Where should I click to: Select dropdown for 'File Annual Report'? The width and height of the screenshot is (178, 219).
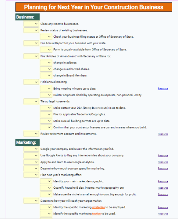click(31, 43)
